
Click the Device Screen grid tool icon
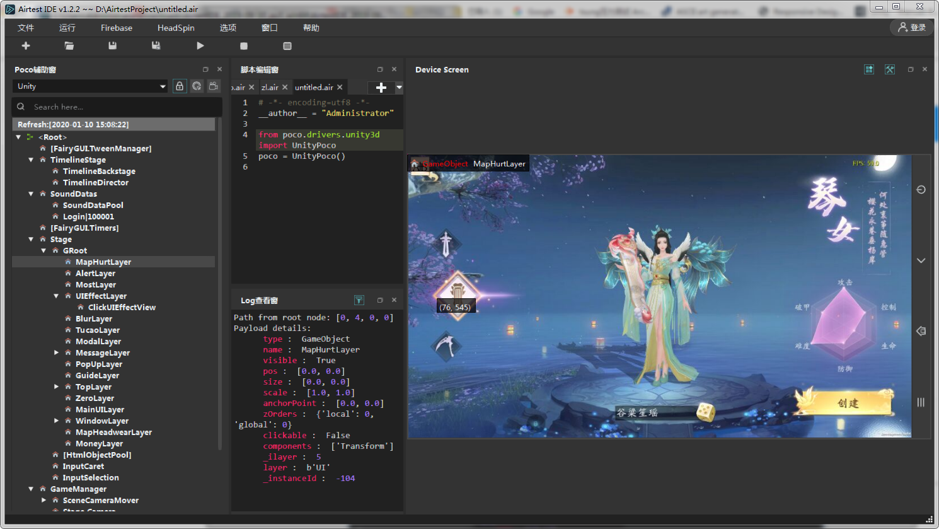[x=869, y=69]
